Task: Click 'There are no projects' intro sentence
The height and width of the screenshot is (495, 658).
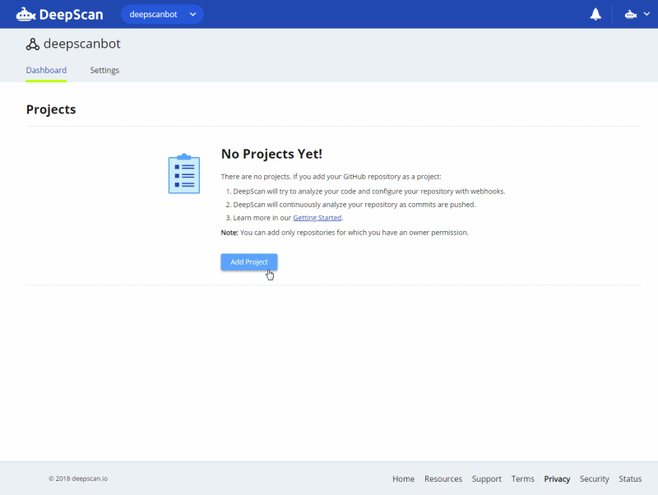Action: 331,177
